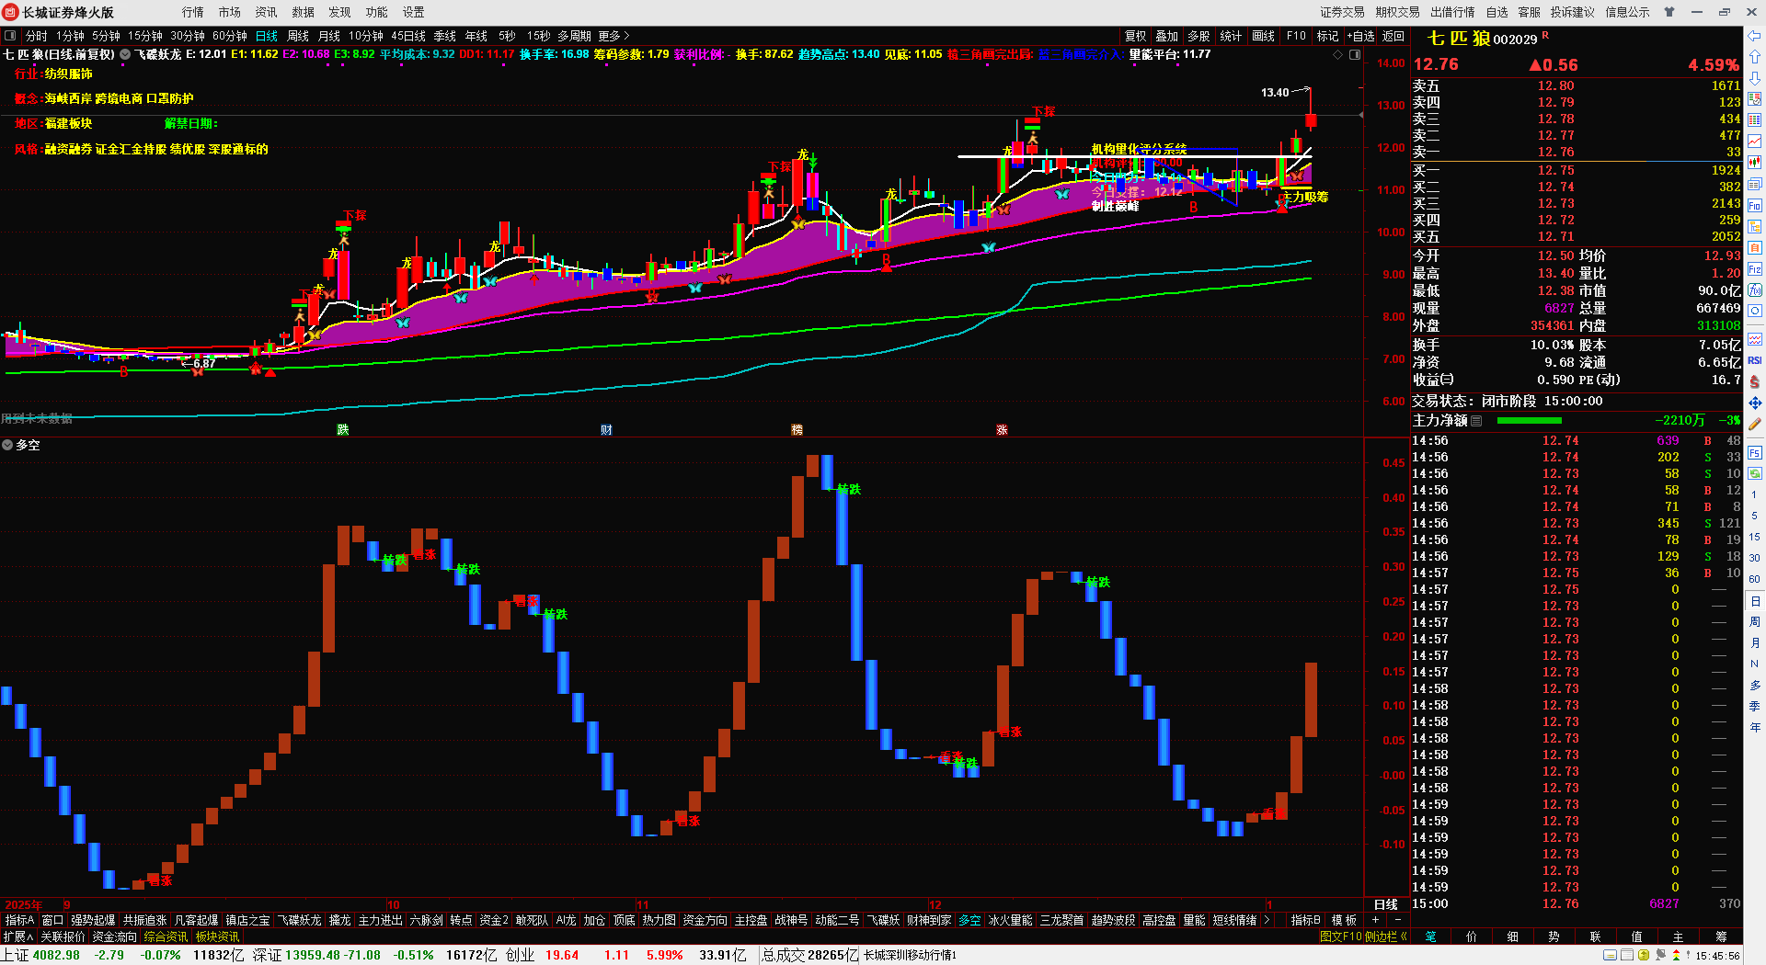
Task: Click the up arrow in the right sidebar
Action: point(1755,57)
